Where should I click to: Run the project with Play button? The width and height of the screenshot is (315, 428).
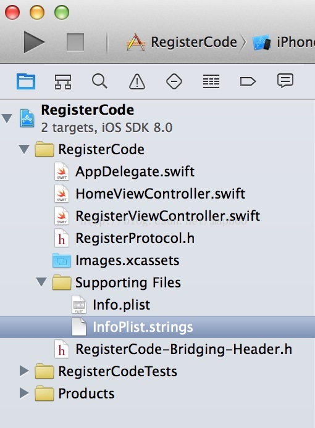[34, 42]
